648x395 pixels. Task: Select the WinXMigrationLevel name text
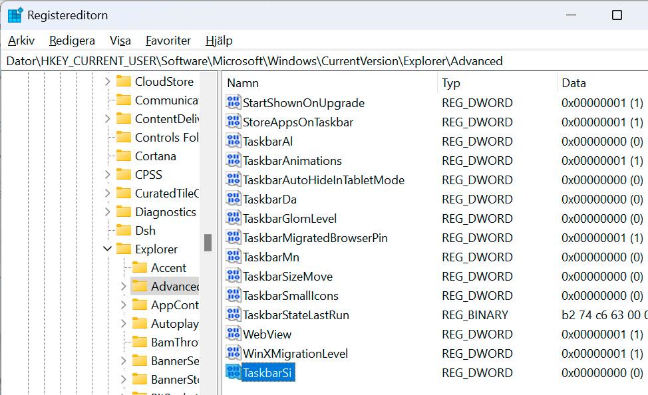[x=295, y=353]
